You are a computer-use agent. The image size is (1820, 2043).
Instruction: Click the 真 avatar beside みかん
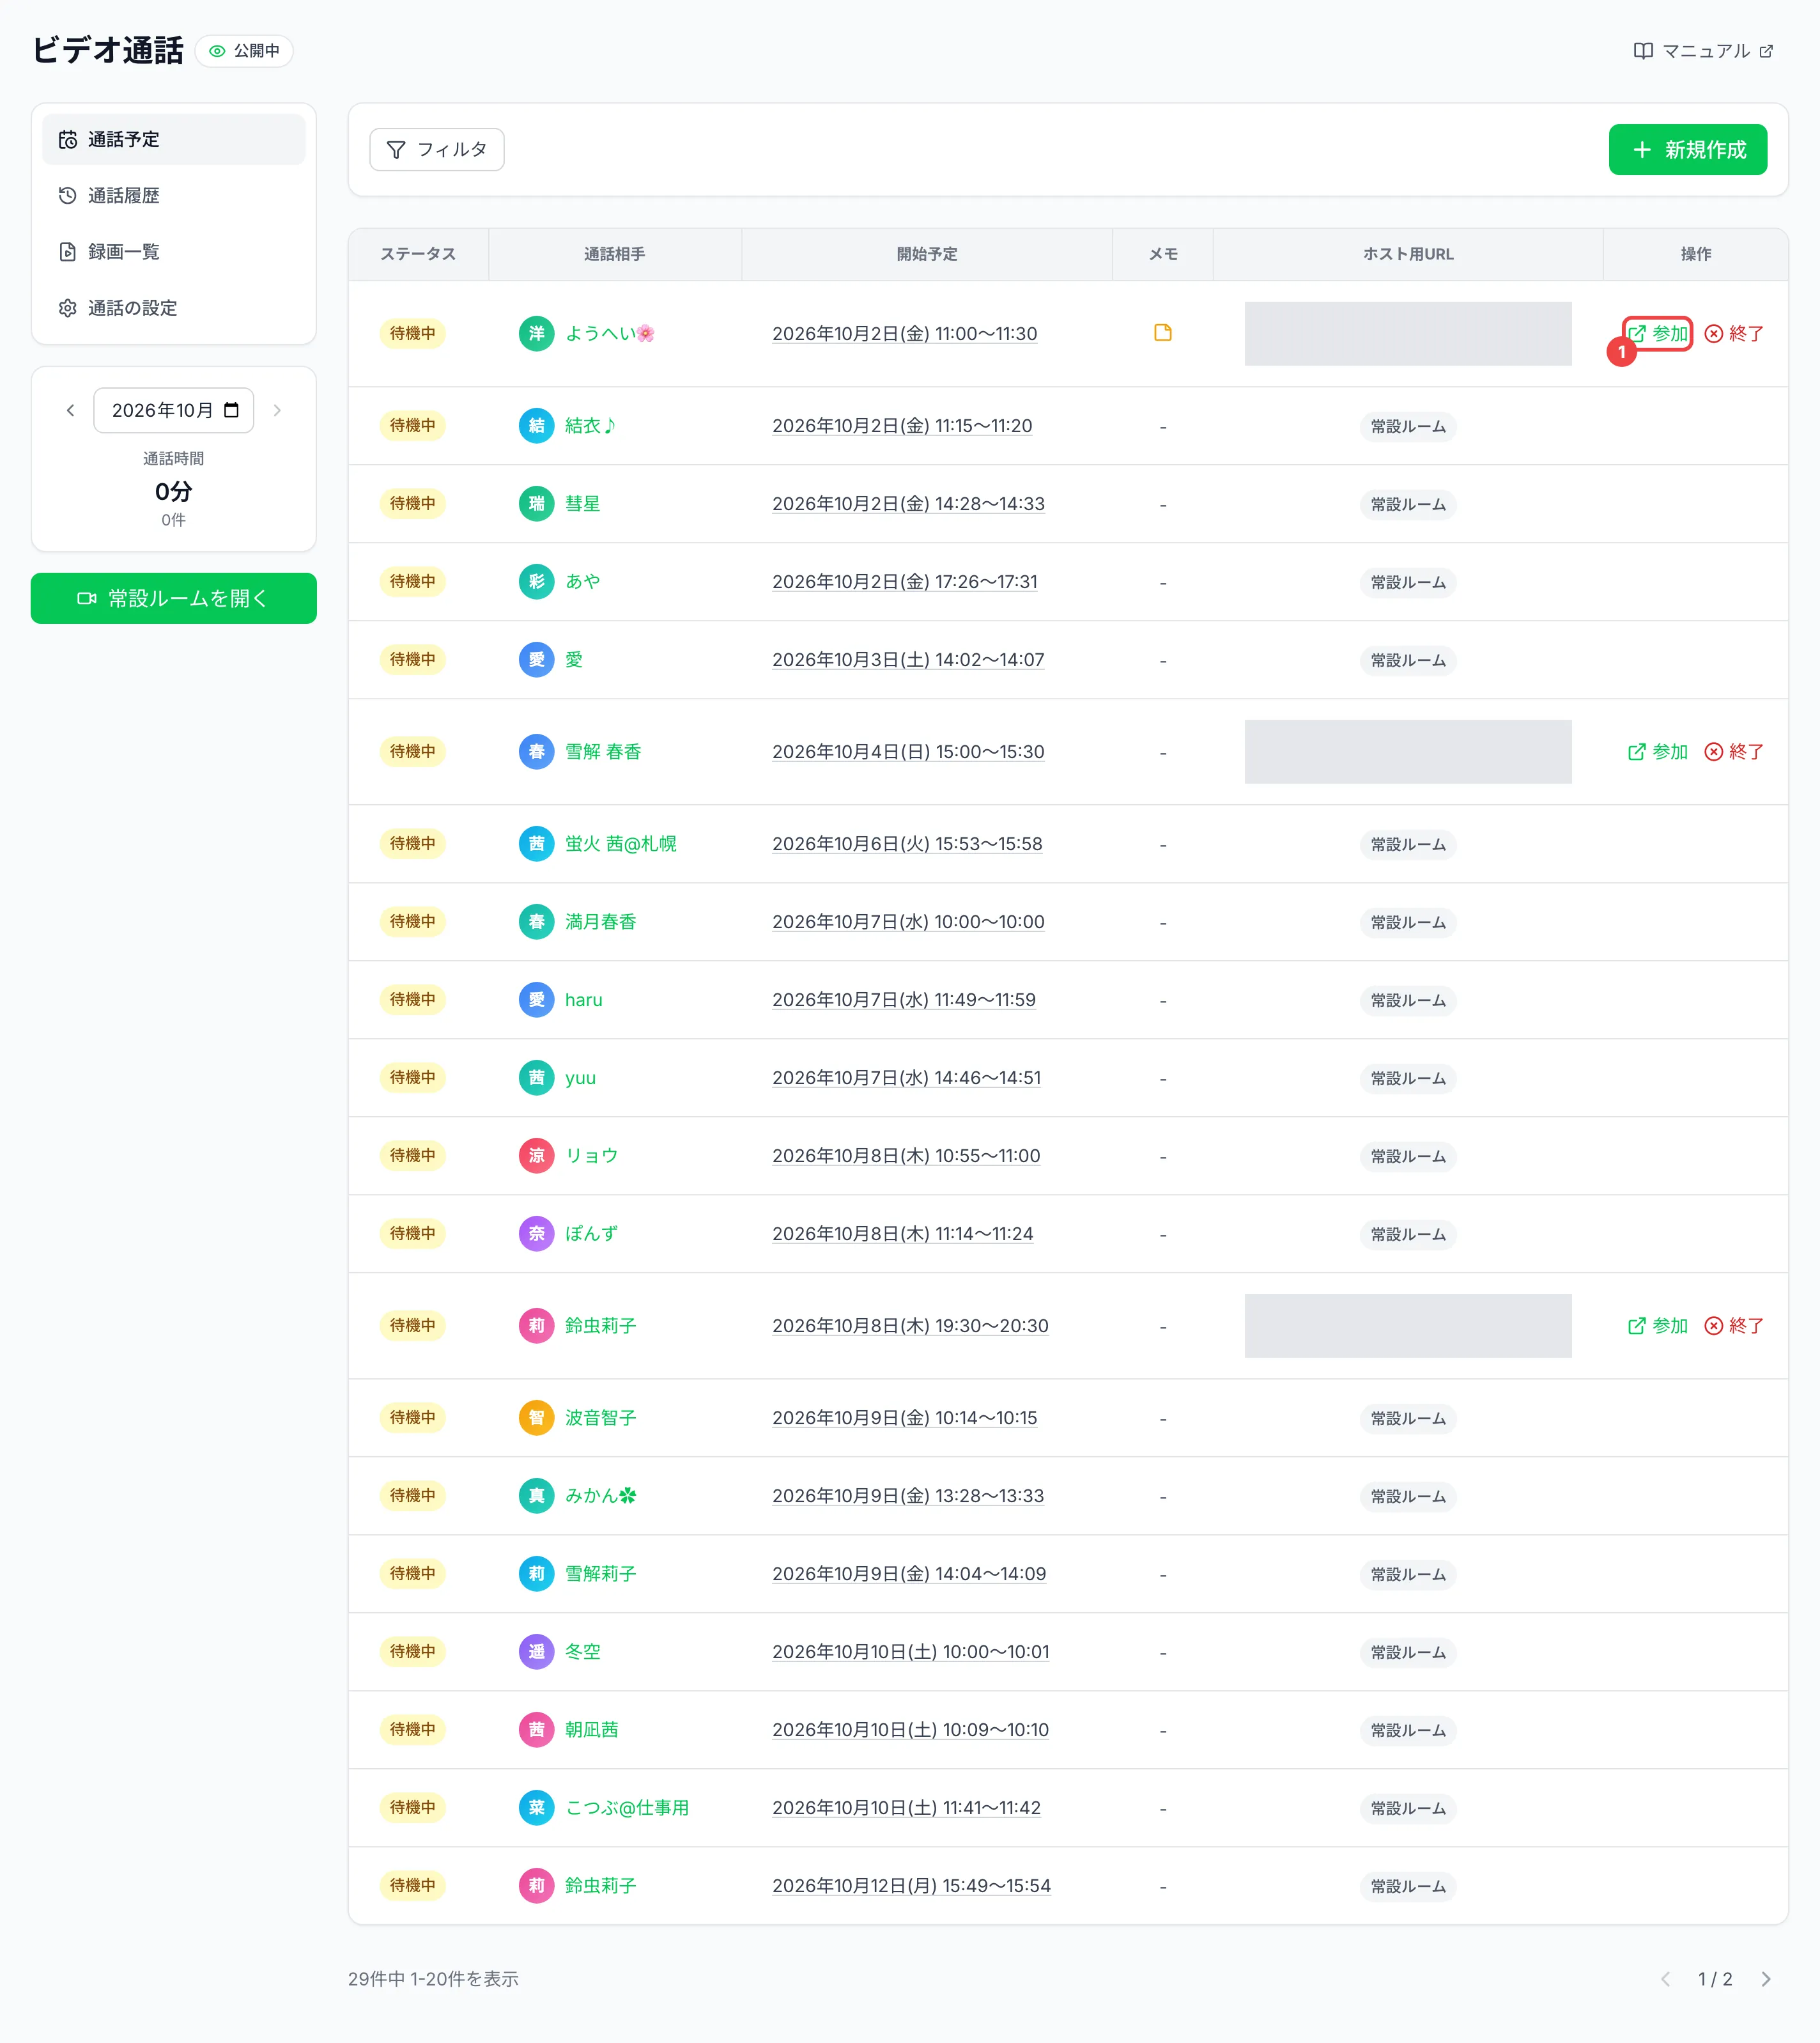536,1496
